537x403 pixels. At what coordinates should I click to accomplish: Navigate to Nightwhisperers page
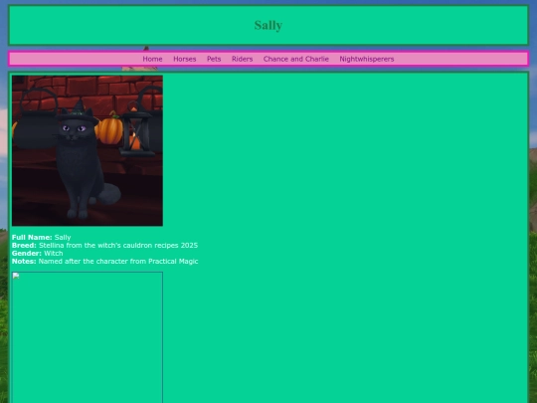coord(366,59)
